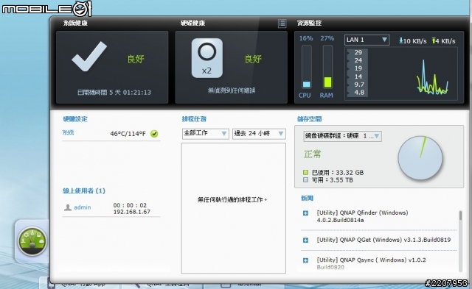This screenshot has width=472, height=289.
Task: Open the hard disk x2 health icon
Action: [207, 58]
